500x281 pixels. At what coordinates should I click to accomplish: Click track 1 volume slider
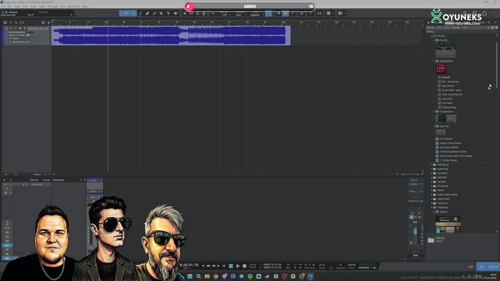21,32
